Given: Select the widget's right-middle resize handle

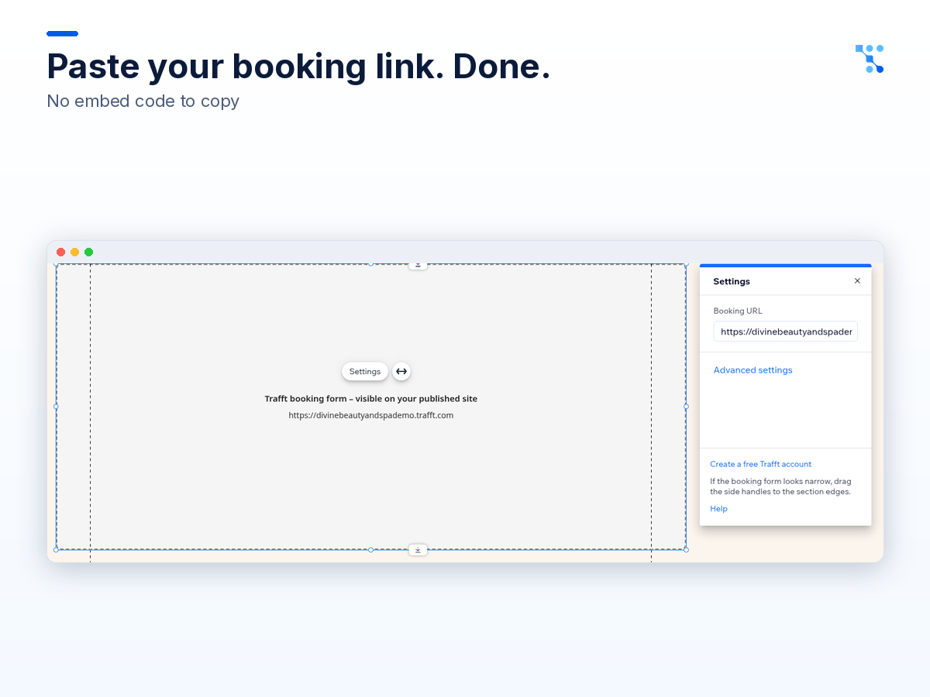Looking at the screenshot, I should [x=686, y=406].
